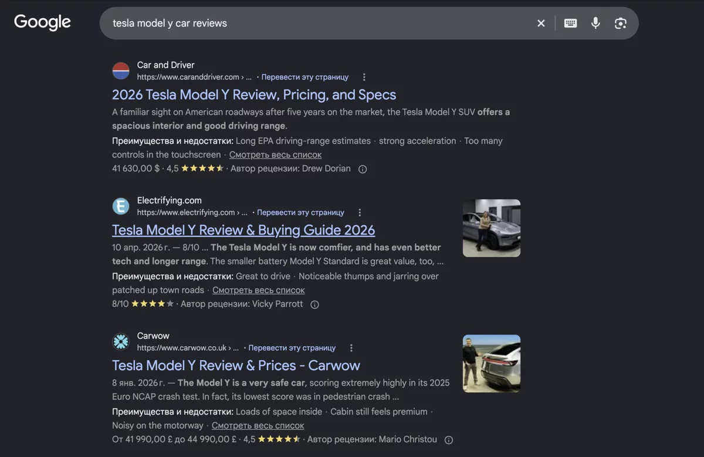704x457 pixels.
Task: Click the Car and Driver site favicon
Action: tap(121, 71)
